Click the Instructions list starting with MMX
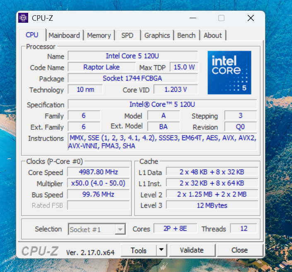292x272 pixels. [x=162, y=142]
